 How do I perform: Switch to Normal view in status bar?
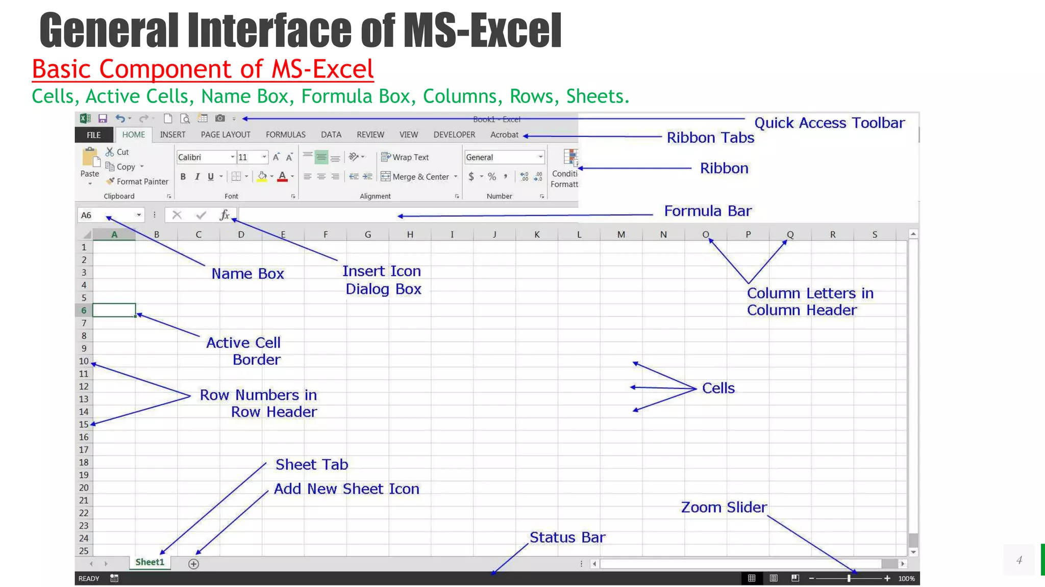tap(752, 578)
